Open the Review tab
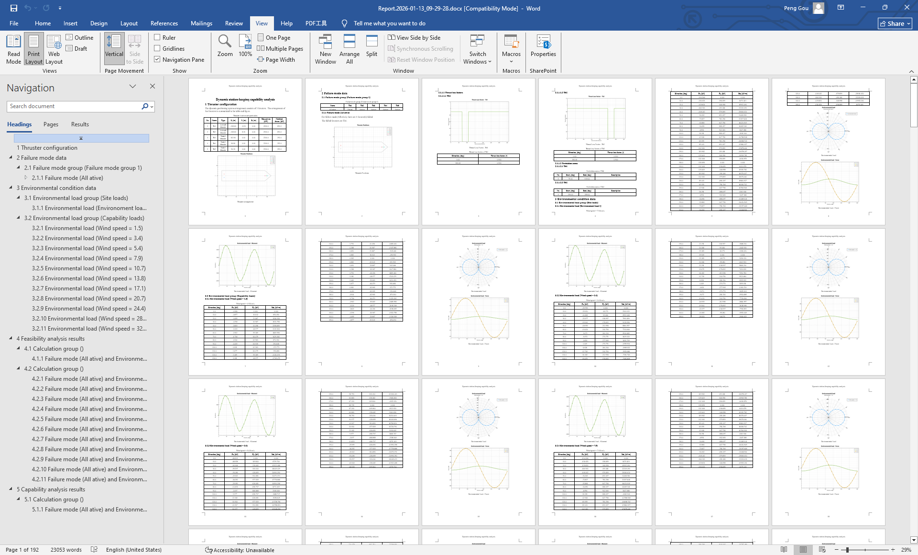Screen dimensions: 918x555 234,23
